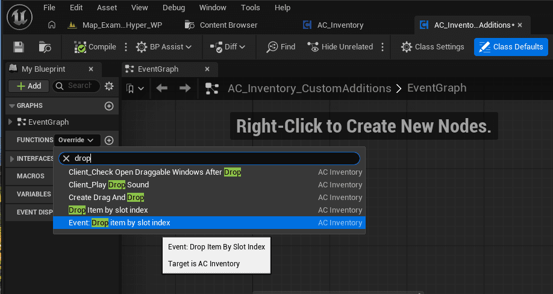Select Event: Drop item by slot index

tap(209, 223)
